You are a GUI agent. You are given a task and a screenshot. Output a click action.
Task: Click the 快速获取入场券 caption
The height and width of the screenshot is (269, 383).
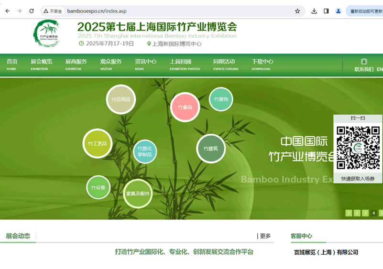pyautogui.click(x=358, y=179)
